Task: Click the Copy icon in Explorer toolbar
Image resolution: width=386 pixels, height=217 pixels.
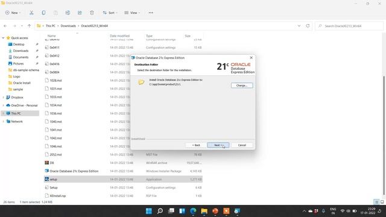Action: 43,13
